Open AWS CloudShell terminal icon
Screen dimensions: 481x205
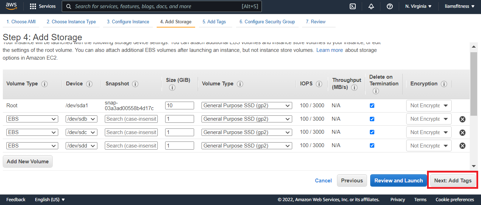(353, 6)
